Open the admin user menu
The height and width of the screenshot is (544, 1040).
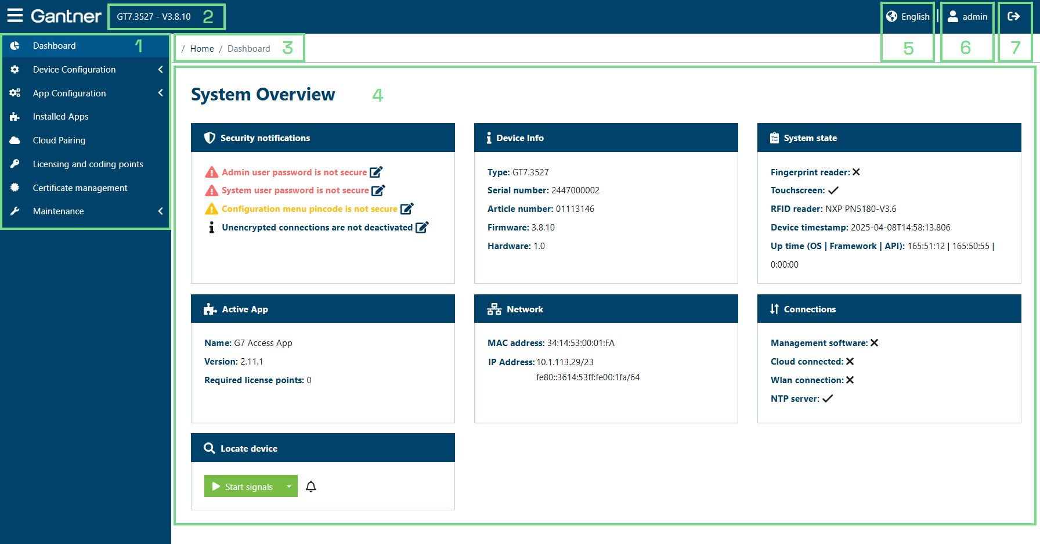point(967,17)
